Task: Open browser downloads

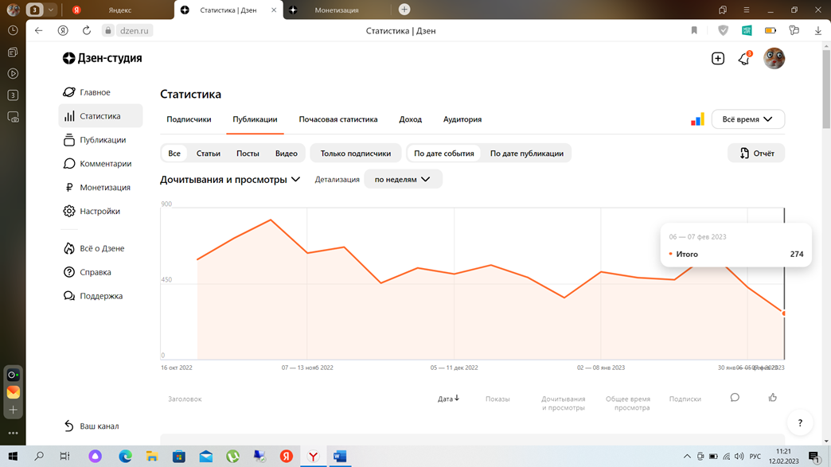Action: pos(817,31)
